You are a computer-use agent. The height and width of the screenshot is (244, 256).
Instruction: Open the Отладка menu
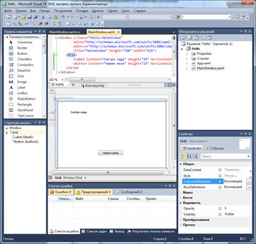[82, 11]
